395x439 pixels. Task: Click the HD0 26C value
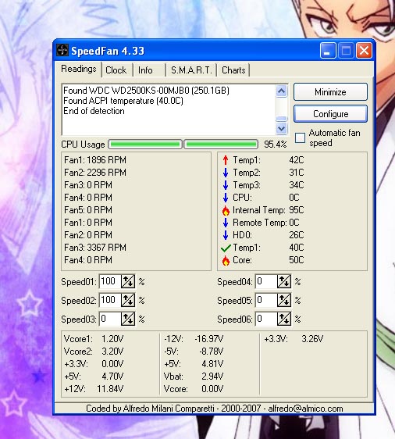pyautogui.click(x=297, y=235)
